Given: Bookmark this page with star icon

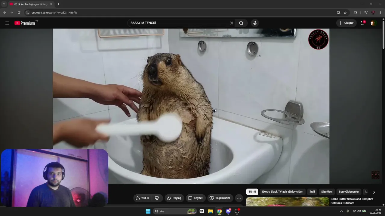Looking at the screenshot, I should pos(345,13).
